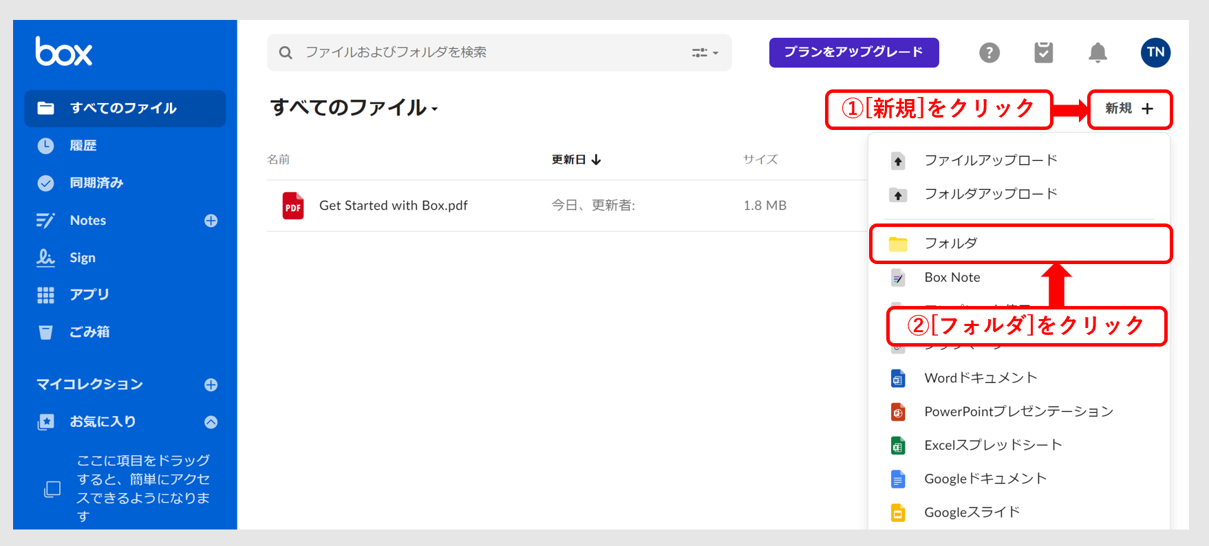
Task: Click the grid icon beside アプリ
Action: pyautogui.click(x=45, y=295)
